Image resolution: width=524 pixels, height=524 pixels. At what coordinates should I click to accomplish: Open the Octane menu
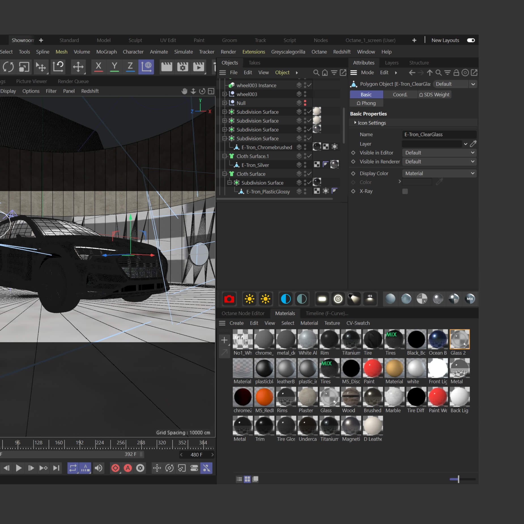319,52
